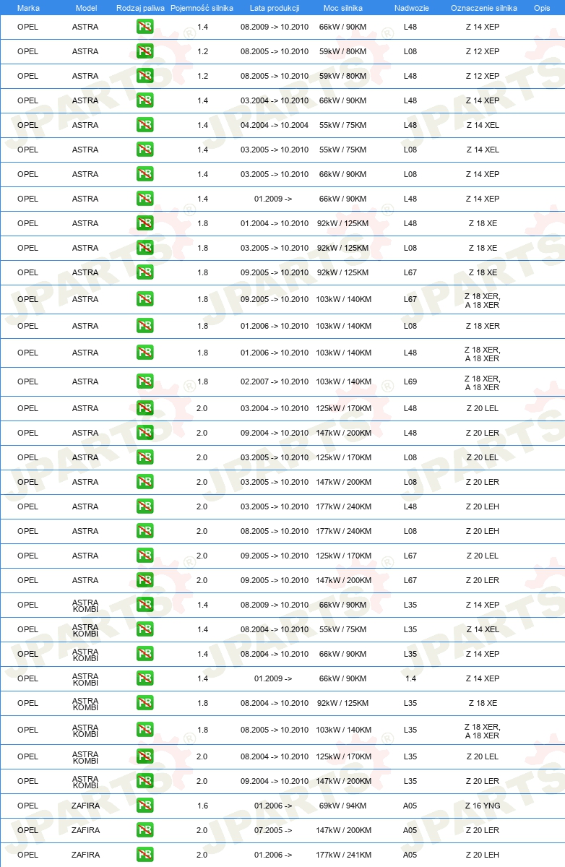
Task: Click the 'Z 18 XER, A 18 XER' cell in the L69 row
Action: point(483,383)
